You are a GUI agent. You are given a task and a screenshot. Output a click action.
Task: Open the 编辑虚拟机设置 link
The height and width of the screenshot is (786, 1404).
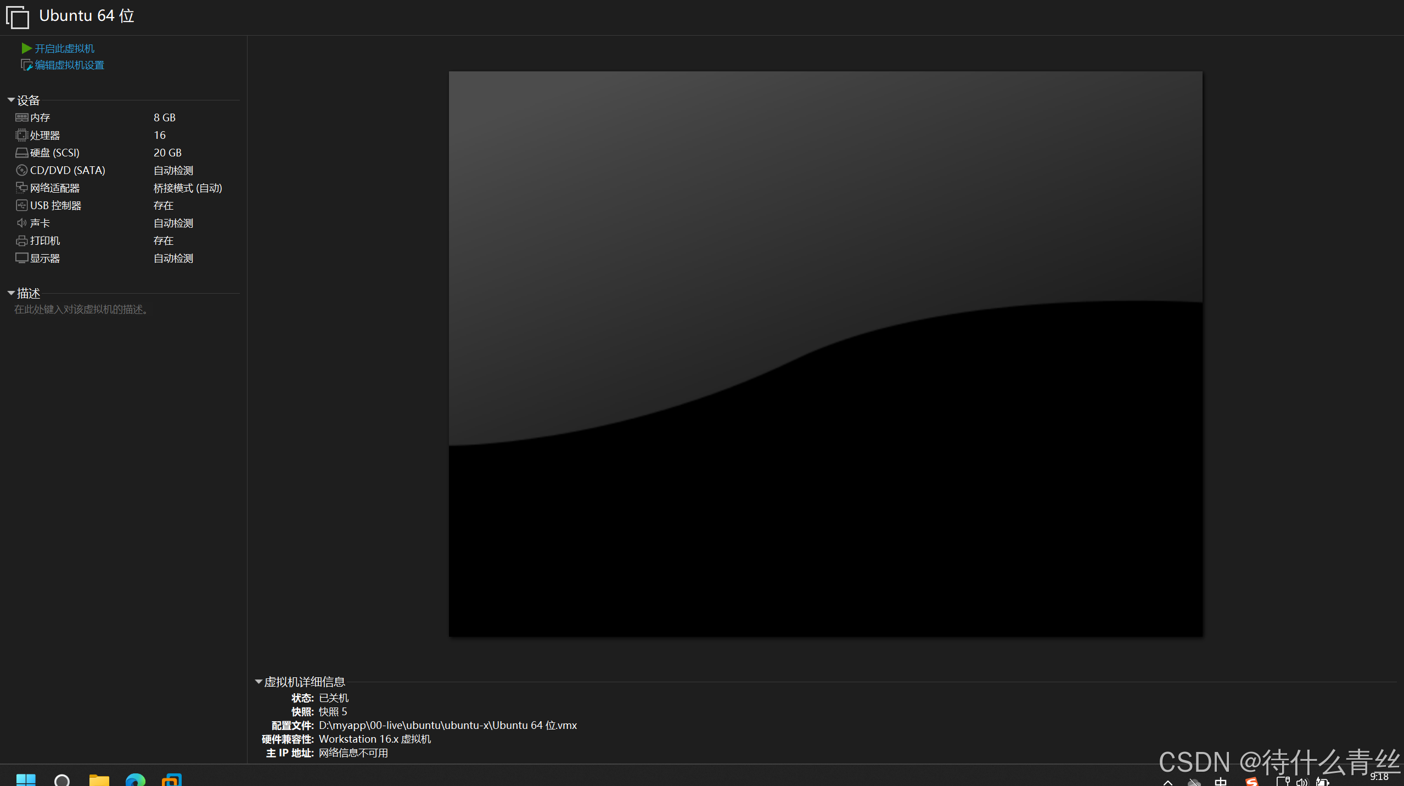[x=70, y=65]
